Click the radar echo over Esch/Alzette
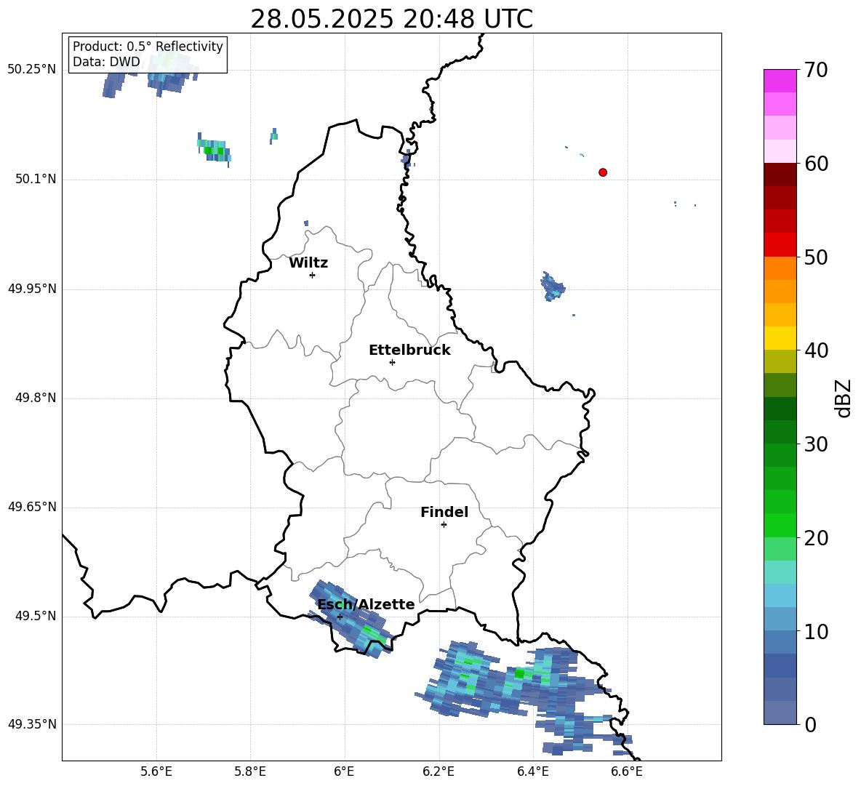The image size is (861, 786). click(x=351, y=619)
